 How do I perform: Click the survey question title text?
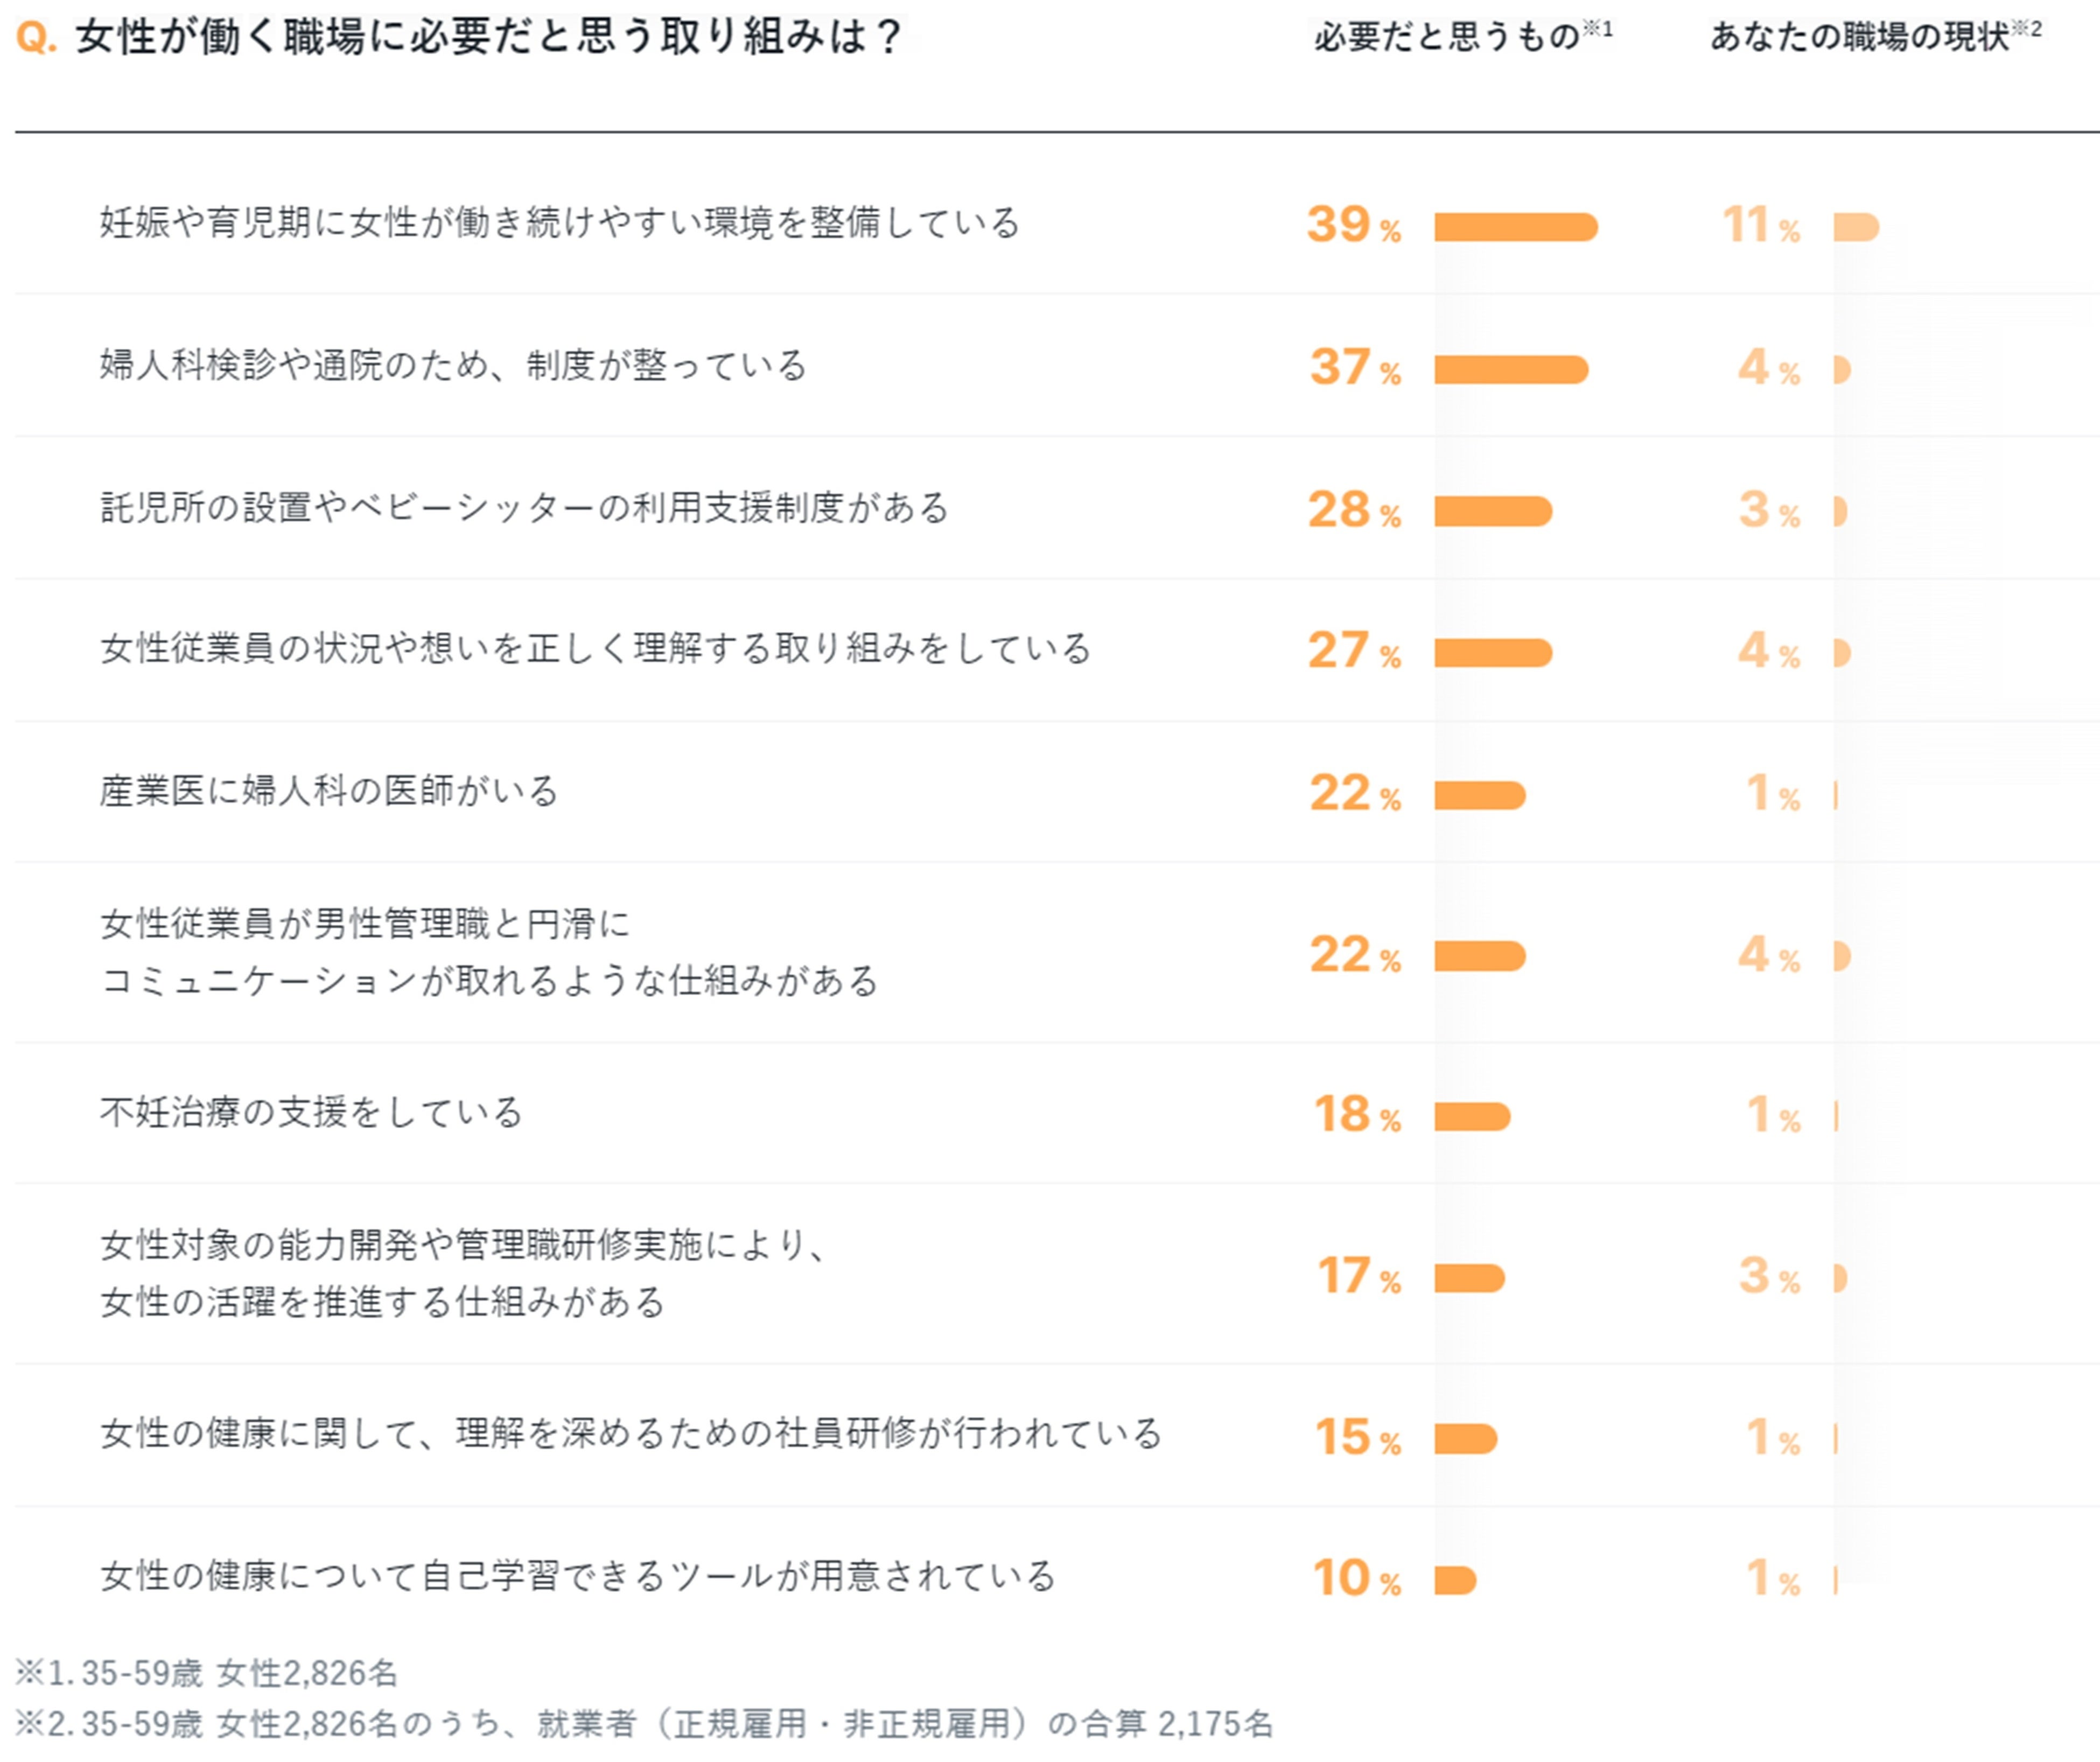pyautogui.click(x=490, y=37)
